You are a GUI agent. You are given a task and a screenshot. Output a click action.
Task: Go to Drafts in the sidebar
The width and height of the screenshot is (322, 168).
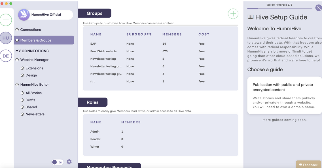tap(30, 100)
